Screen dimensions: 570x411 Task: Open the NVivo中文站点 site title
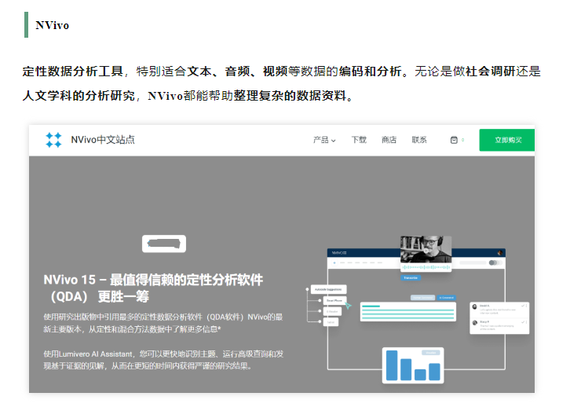(103, 140)
